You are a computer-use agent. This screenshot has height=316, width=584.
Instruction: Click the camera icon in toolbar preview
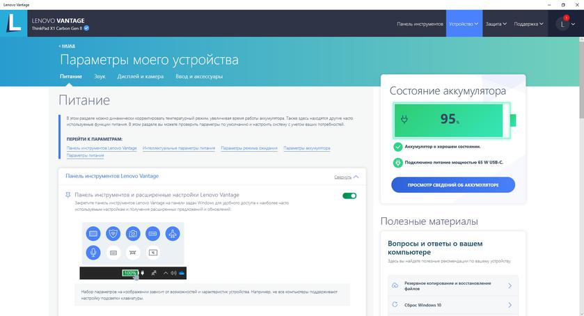click(x=133, y=233)
